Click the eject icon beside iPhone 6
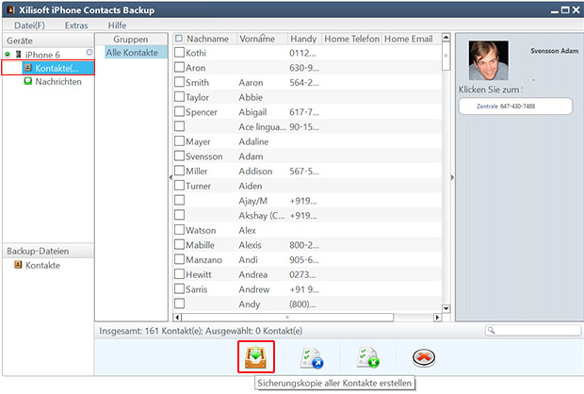The width and height of the screenshot is (584, 394). (x=89, y=52)
